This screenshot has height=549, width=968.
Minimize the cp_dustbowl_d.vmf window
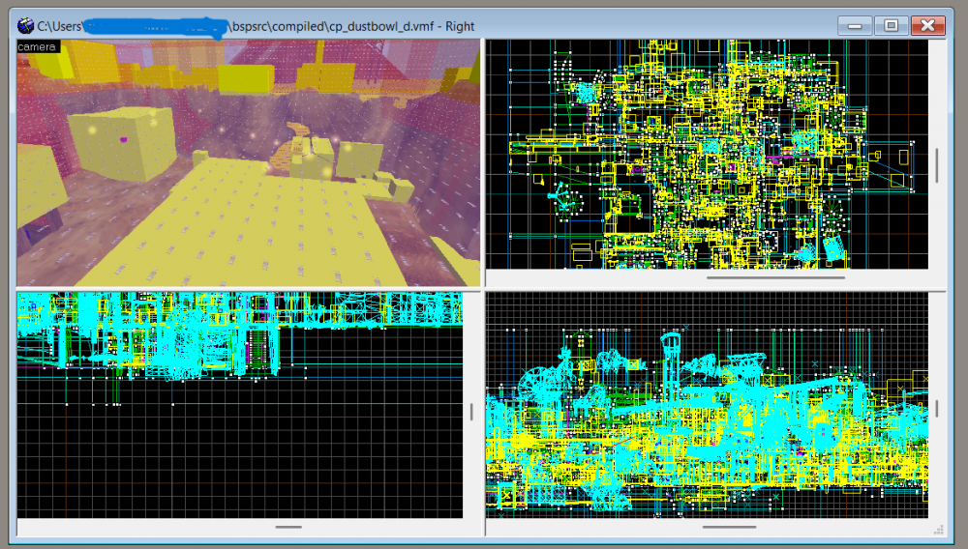coord(854,26)
